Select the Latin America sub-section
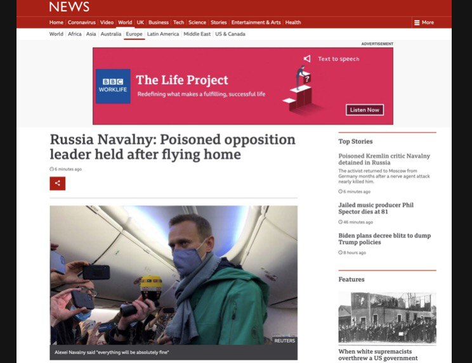Viewport: 472px width, 363px height. [163, 34]
